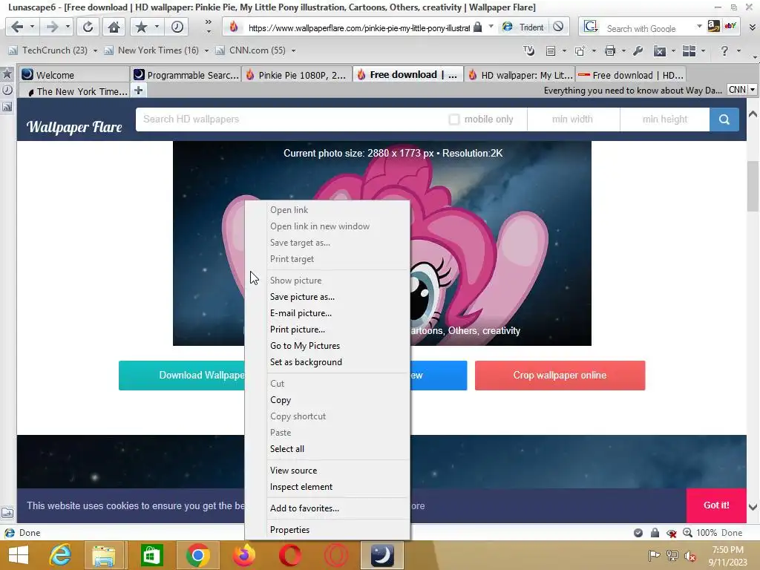Expand the forward button history dropdown

68,27
